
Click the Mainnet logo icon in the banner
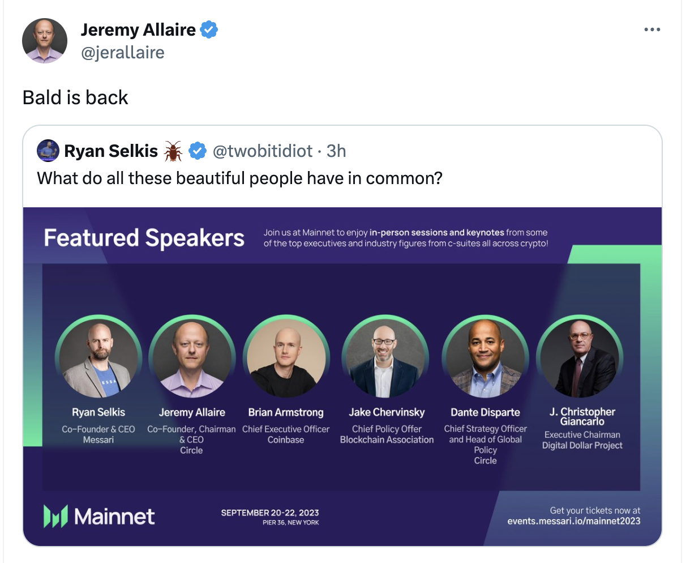pyautogui.click(x=55, y=516)
